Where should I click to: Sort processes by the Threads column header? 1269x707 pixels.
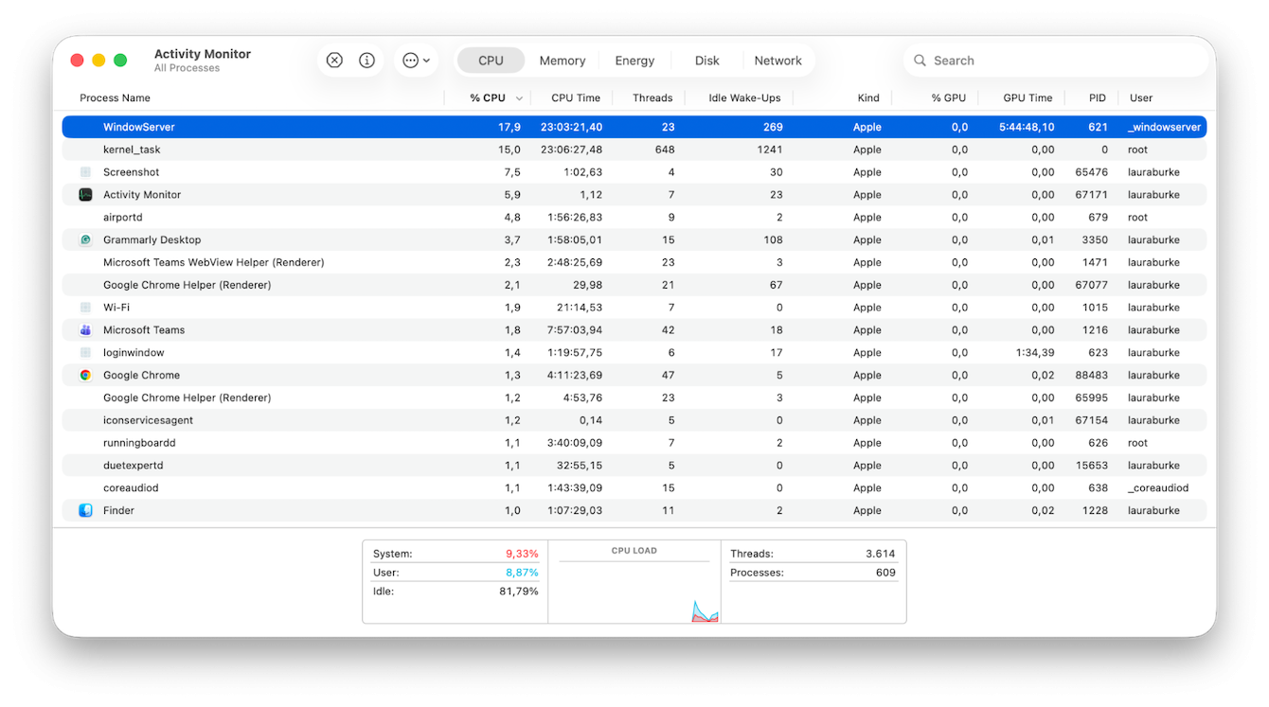coord(652,97)
